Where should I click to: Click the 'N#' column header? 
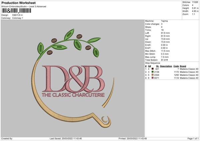tap(149, 66)
